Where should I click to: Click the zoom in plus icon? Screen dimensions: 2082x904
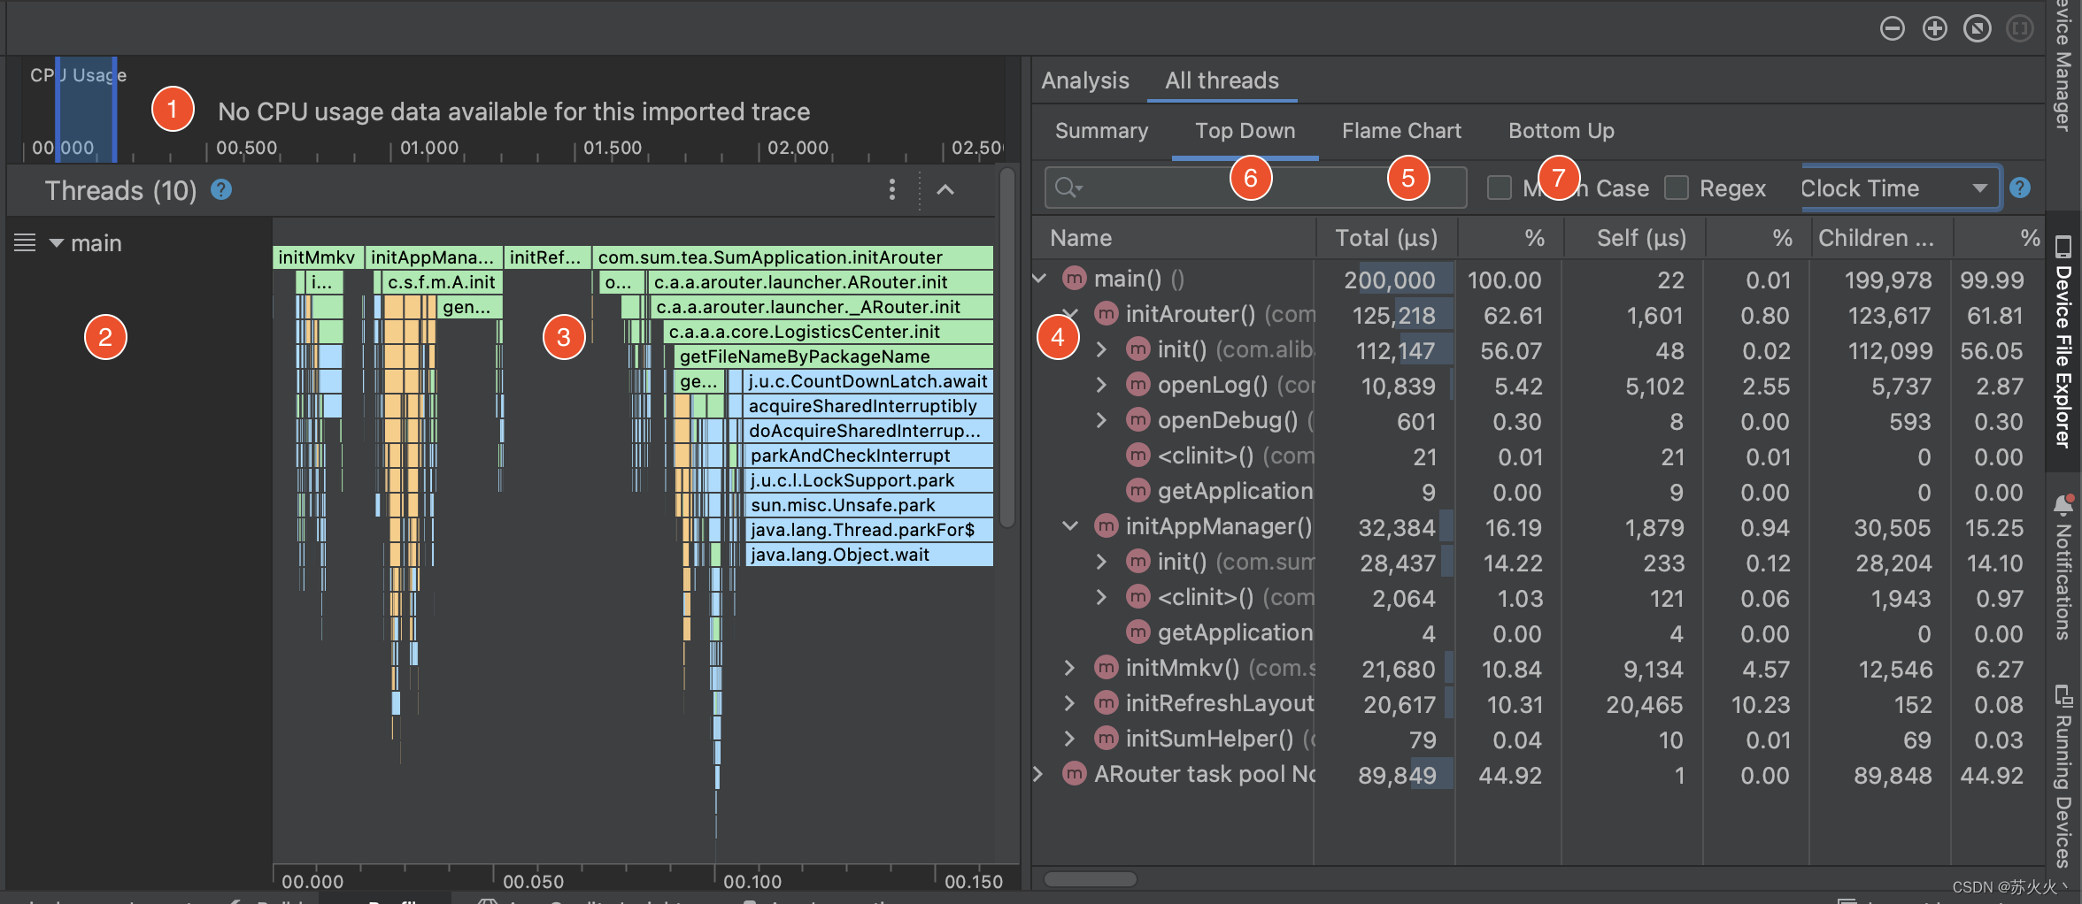click(x=1934, y=29)
